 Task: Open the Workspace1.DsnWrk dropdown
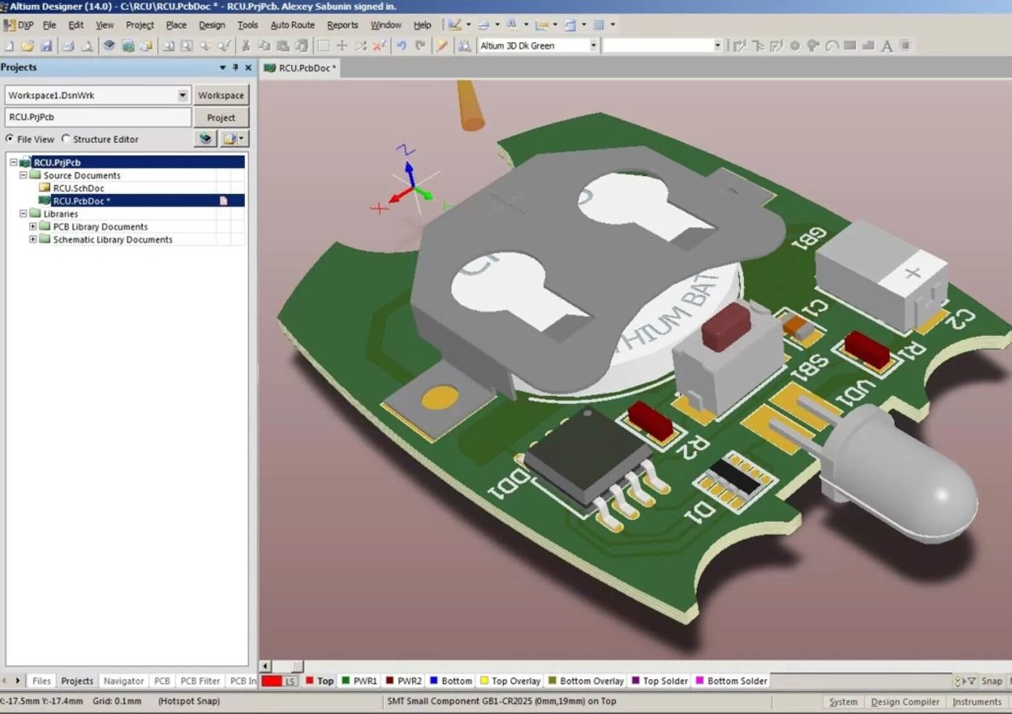pyautogui.click(x=182, y=95)
